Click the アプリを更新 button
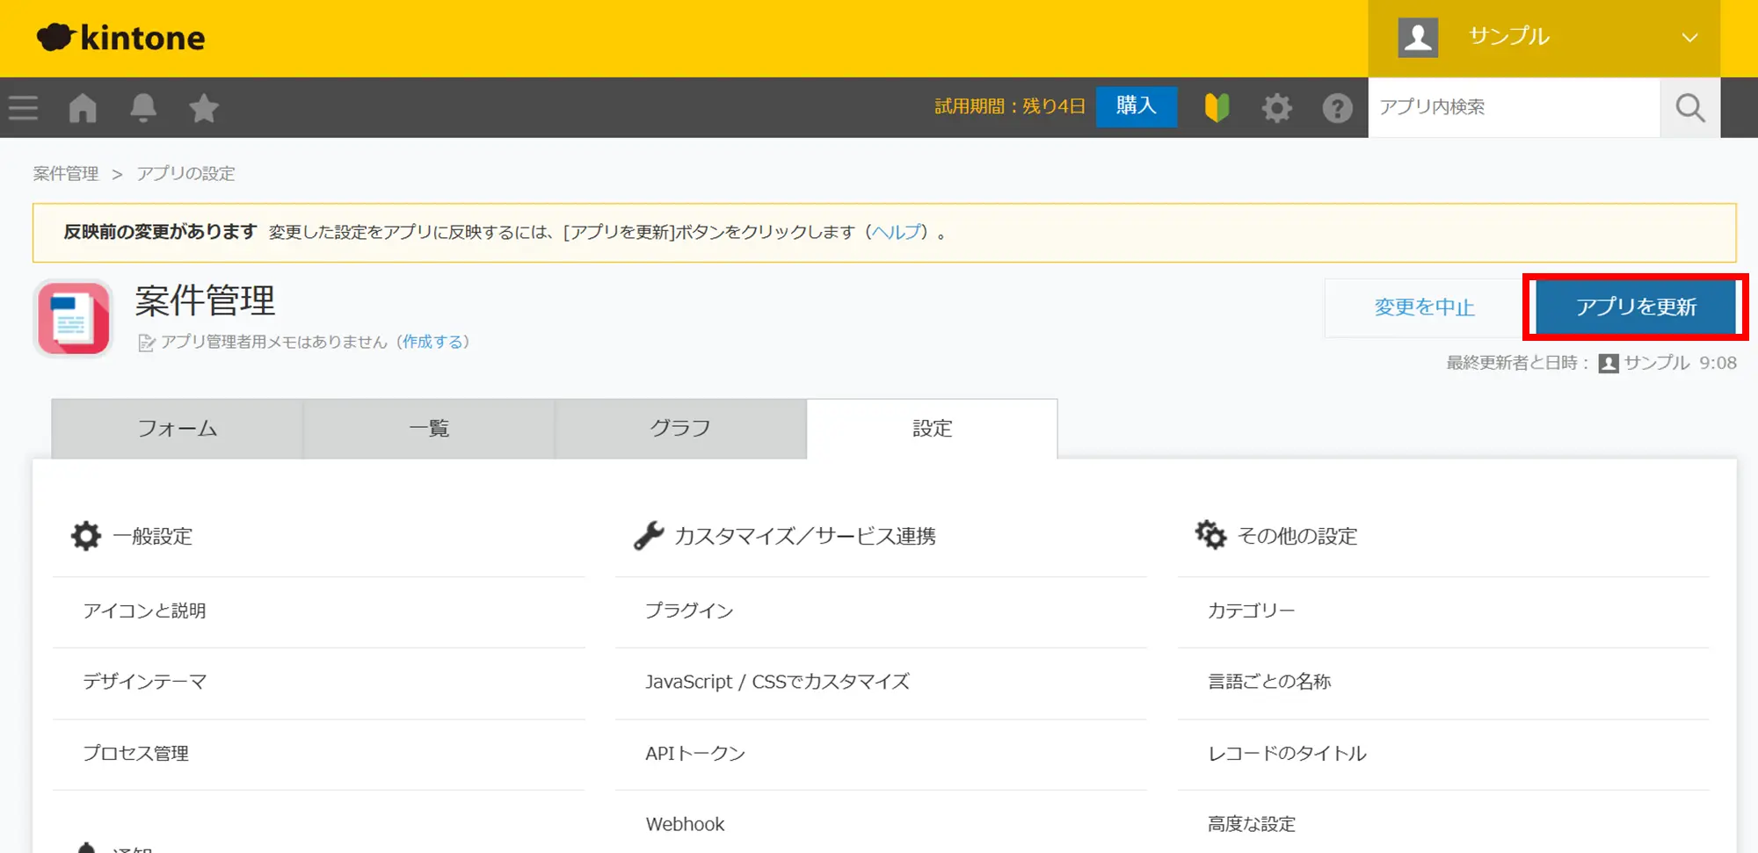Screen dimensions: 1758x853 tap(1635, 307)
